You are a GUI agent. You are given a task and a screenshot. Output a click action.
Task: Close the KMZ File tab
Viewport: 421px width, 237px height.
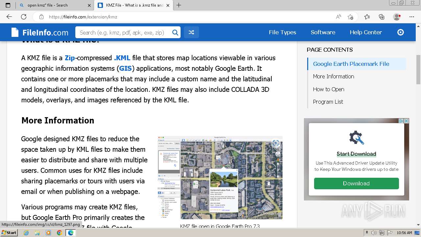(168, 5)
